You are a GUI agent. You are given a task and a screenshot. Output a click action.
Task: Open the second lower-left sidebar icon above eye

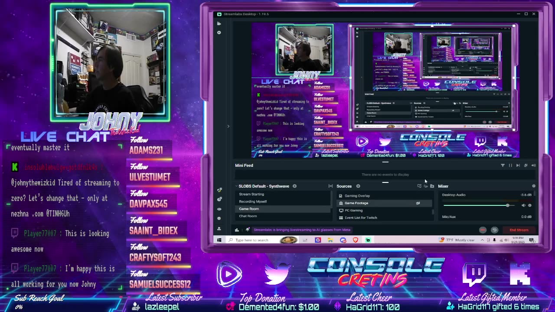click(219, 199)
